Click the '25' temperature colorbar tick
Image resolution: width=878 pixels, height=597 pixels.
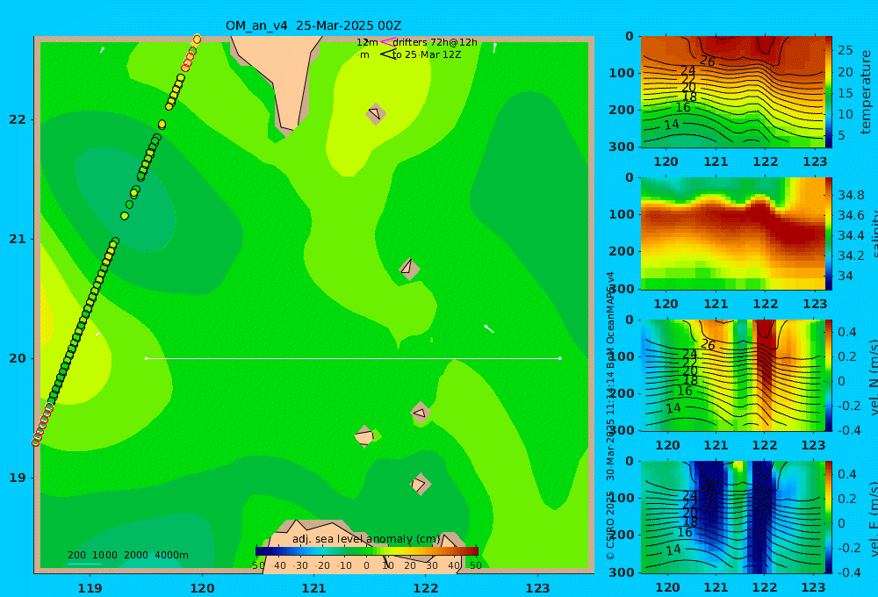845,50
